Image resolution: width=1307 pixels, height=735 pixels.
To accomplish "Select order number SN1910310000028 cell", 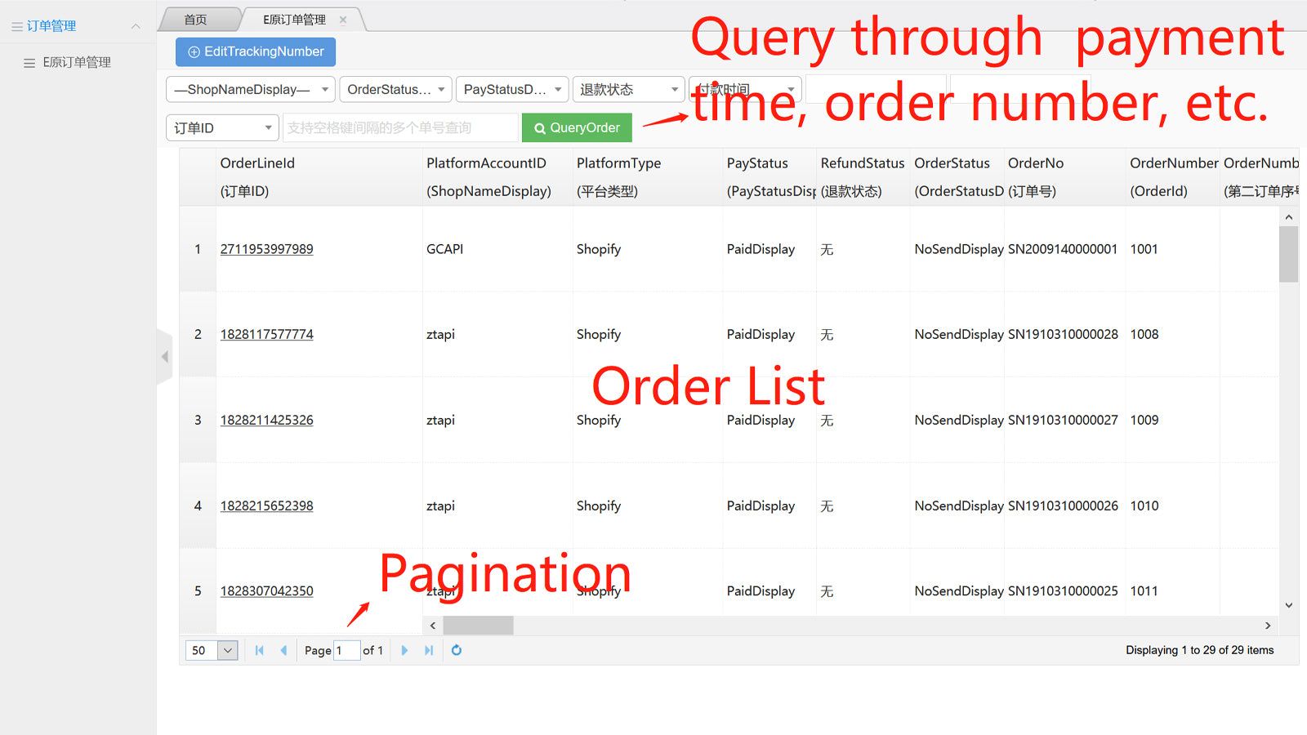I will (x=1064, y=334).
